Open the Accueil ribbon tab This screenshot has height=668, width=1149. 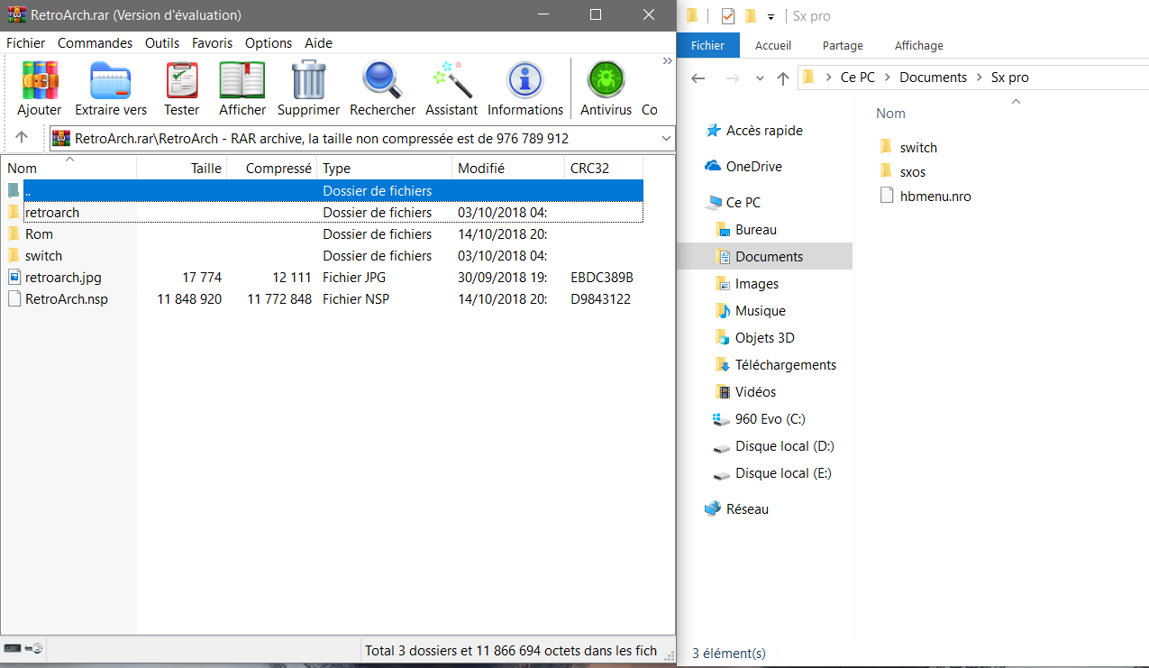pyautogui.click(x=773, y=45)
